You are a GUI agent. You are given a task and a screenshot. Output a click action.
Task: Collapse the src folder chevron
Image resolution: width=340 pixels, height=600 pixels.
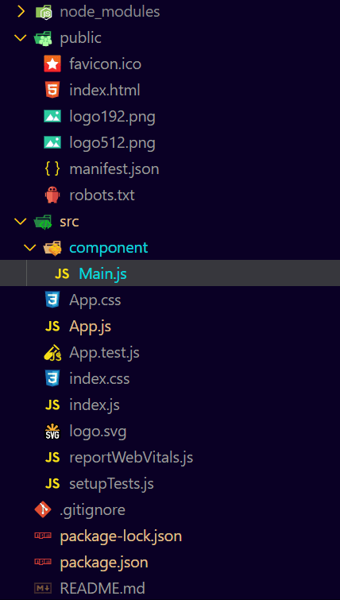point(21,221)
